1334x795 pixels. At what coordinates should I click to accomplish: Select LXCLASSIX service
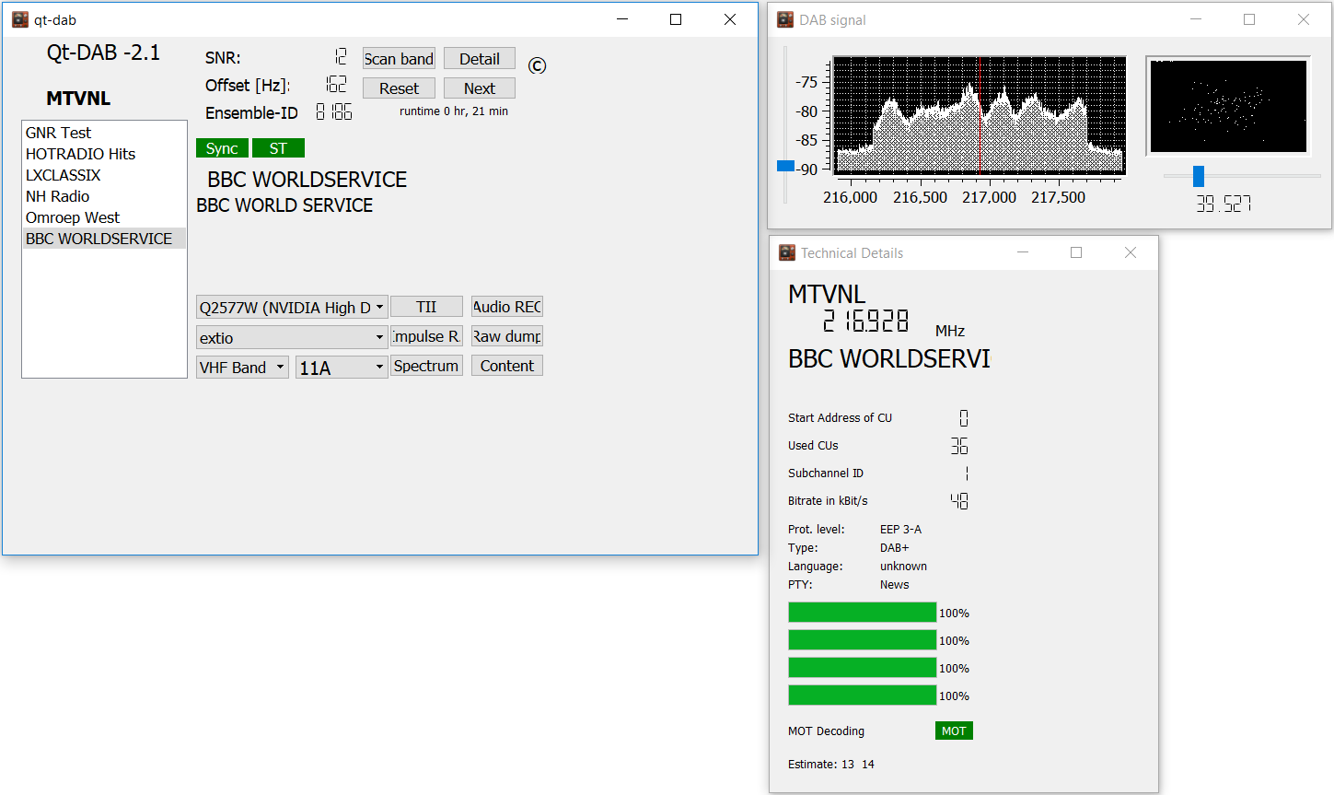point(104,175)
